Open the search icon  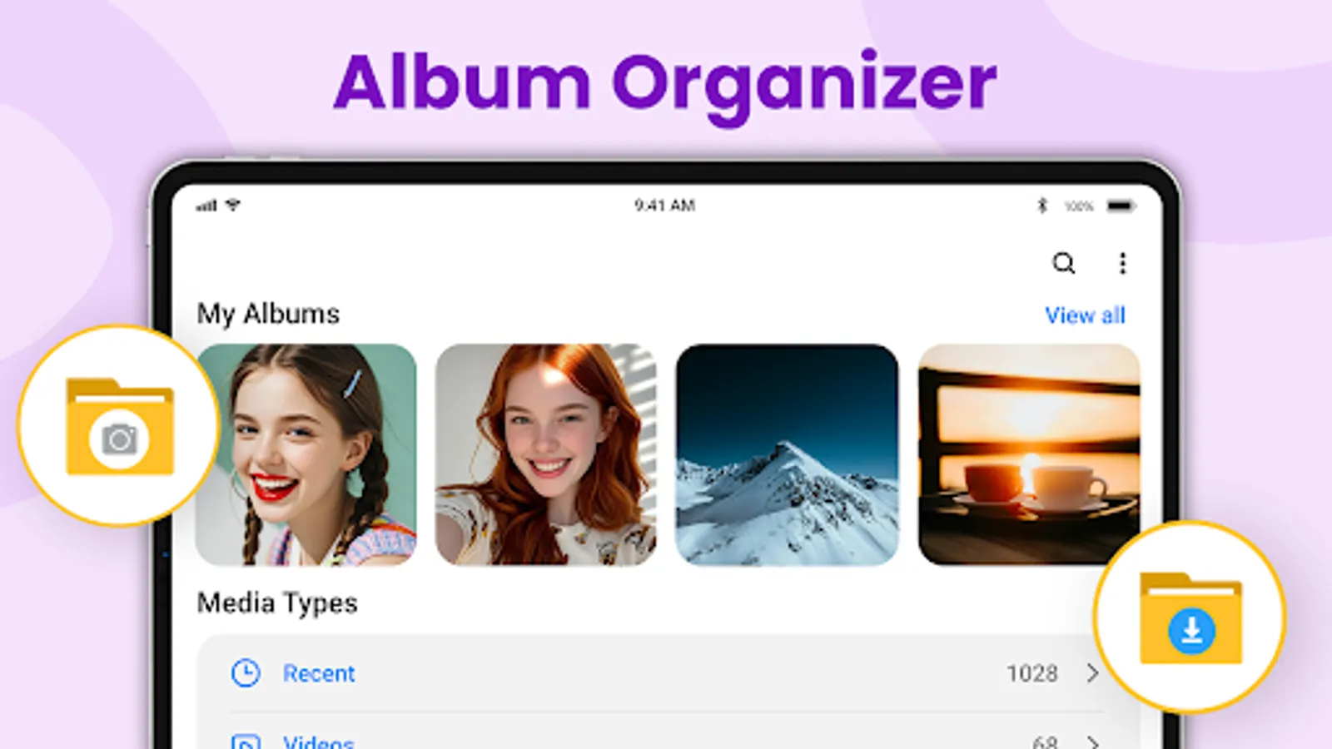[x=1064, y=263]
